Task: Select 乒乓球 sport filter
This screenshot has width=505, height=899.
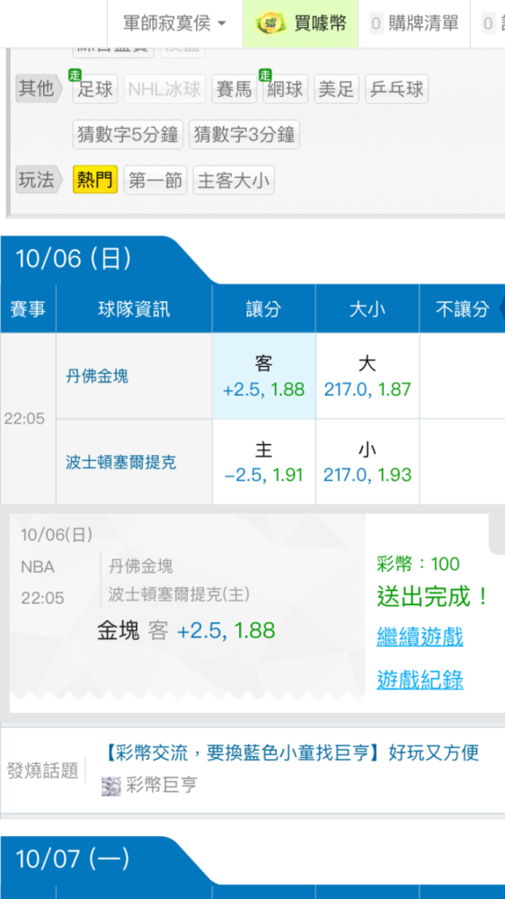Action: pos(396,89)
